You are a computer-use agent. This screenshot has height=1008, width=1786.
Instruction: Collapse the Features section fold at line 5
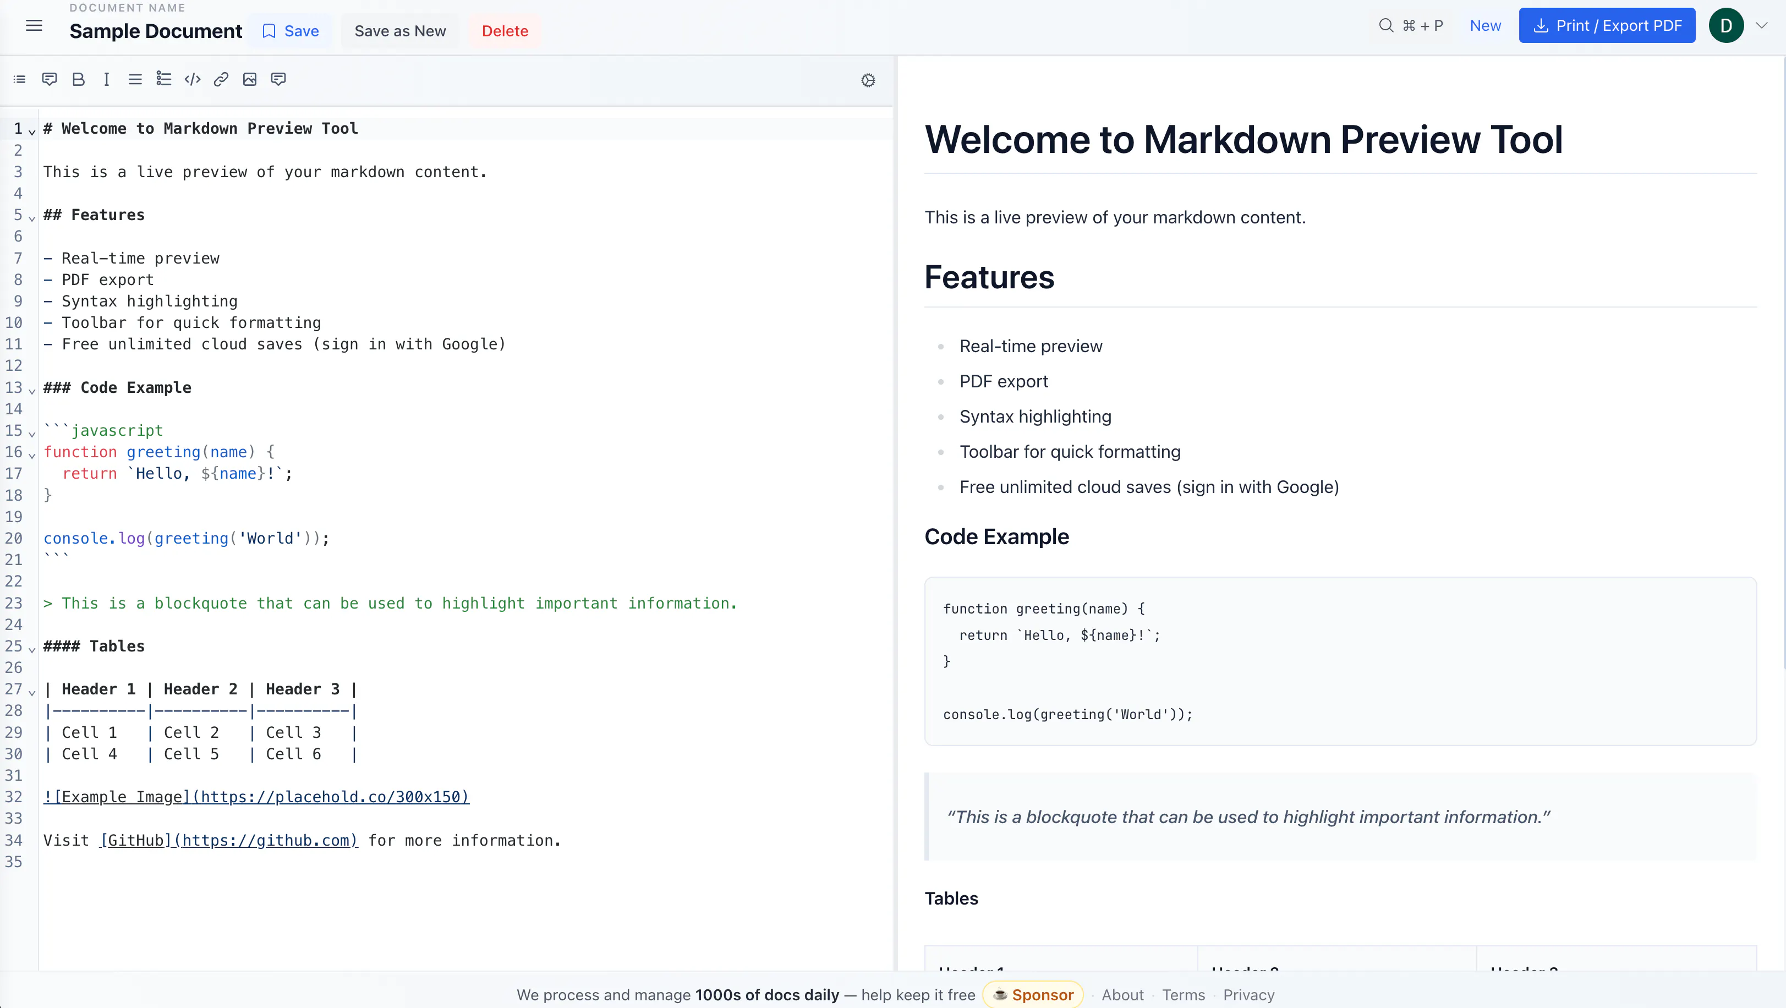coord(32,218)
